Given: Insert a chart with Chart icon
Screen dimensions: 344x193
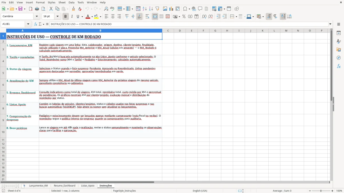Looking at the screenshot, I should tap(171, 9).
